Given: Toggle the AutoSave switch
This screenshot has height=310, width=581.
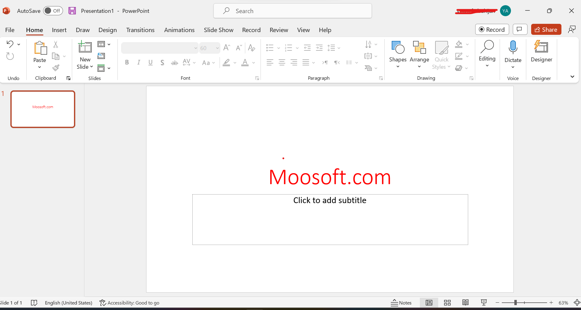Looking at the screenshot, I should point(53,11).
